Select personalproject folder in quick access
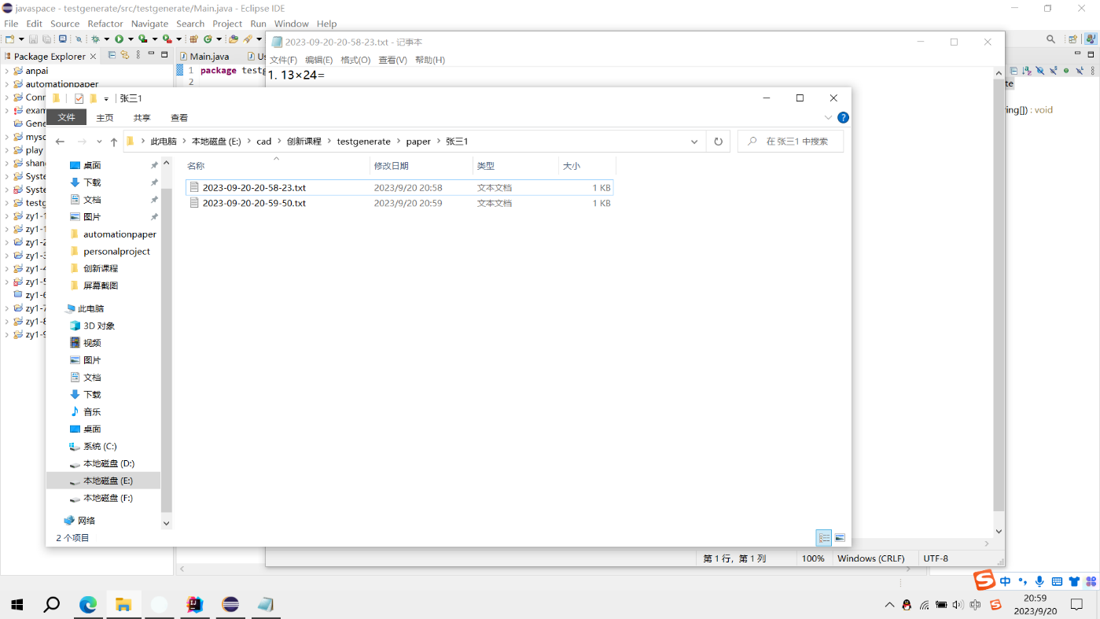1100x619 pixels. point(116,252)
